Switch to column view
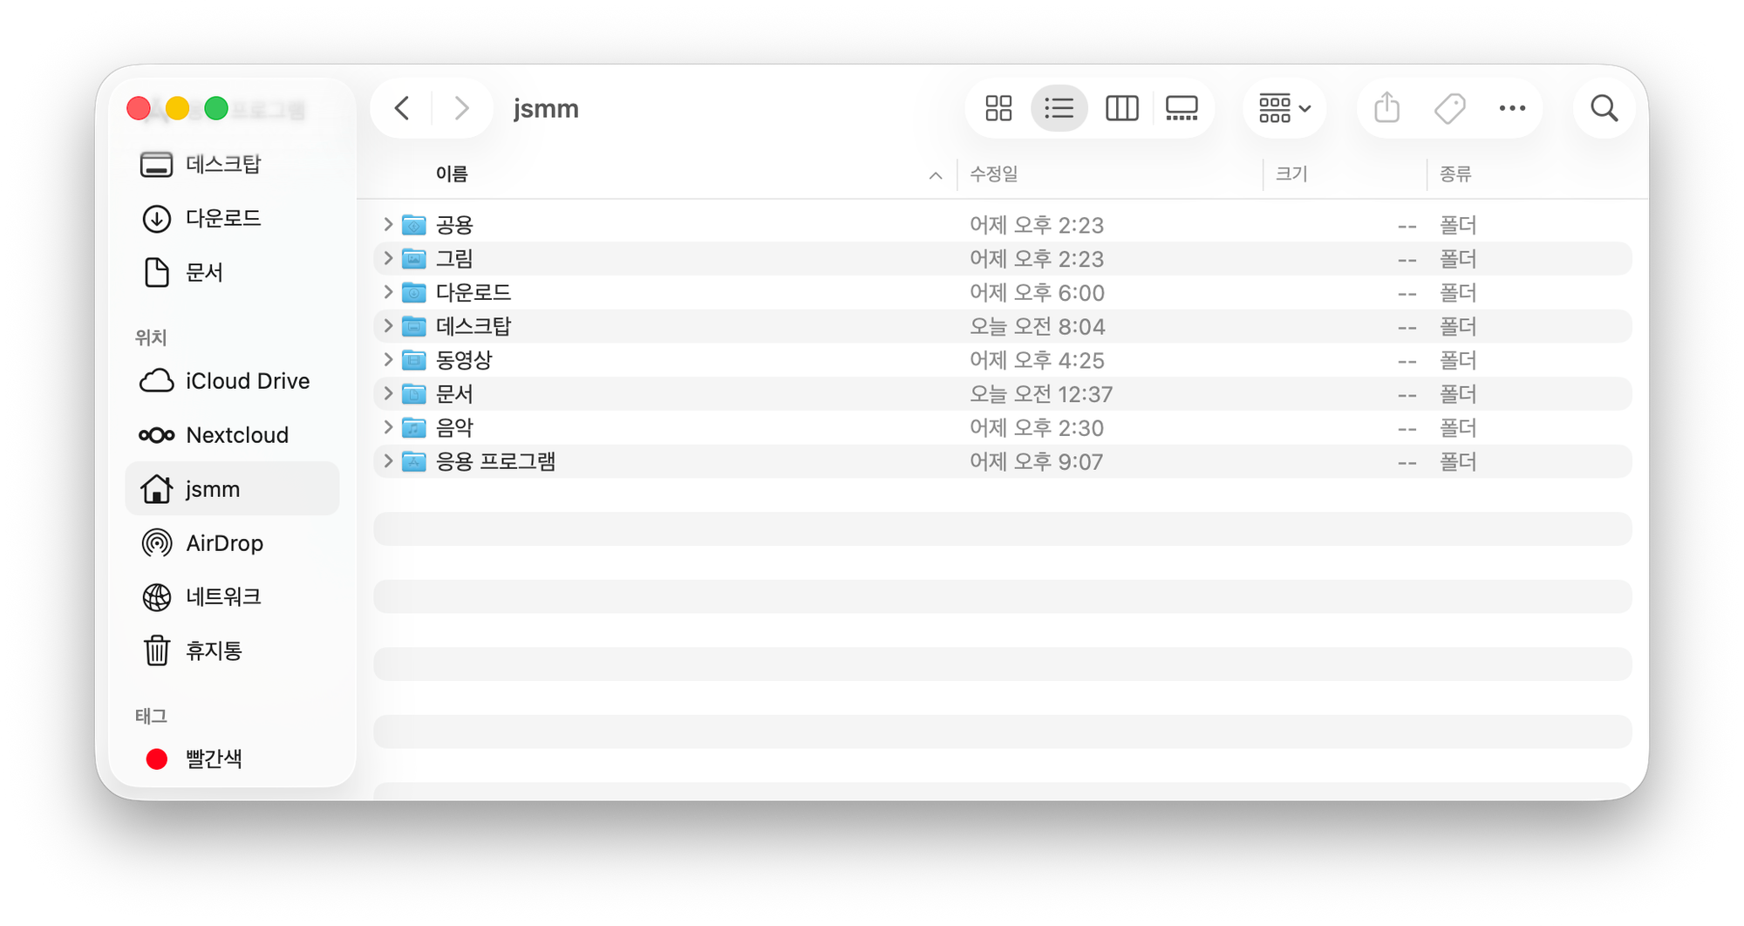Screen dimensions: 1744x926 [x=1121, y=108]
